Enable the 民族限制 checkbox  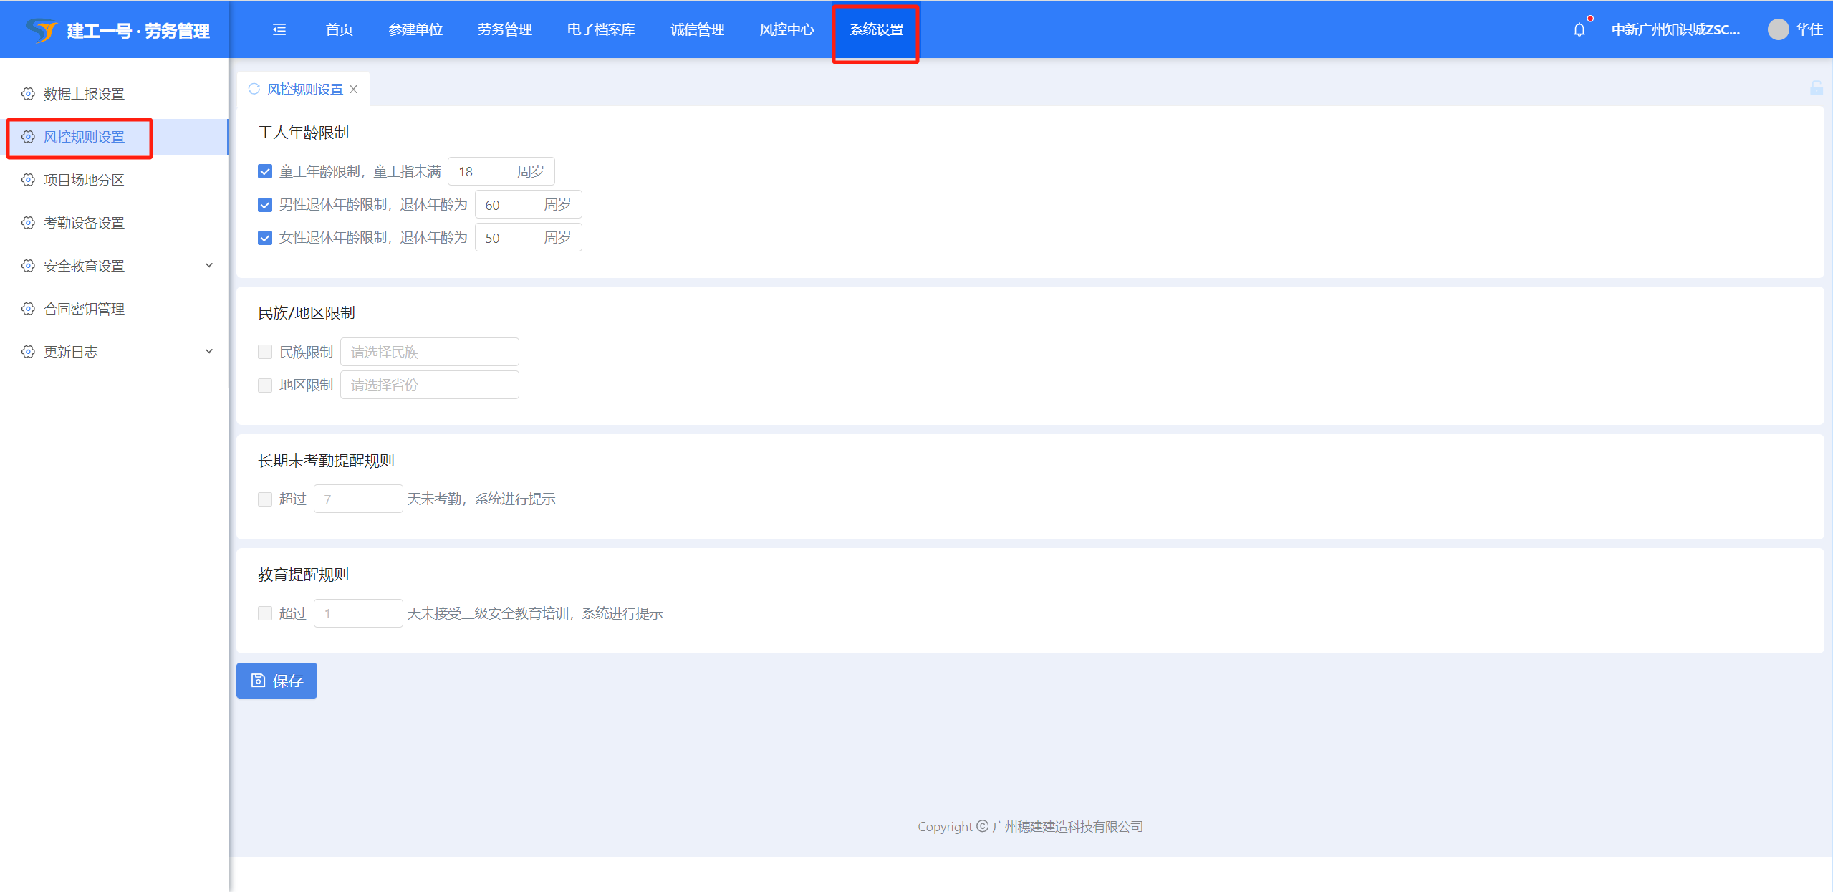(x=265, y=352)
